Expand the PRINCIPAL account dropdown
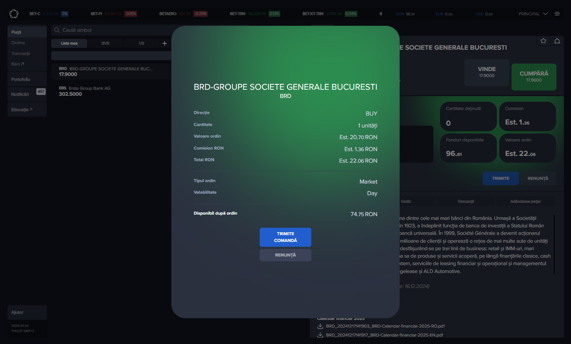The image size is (571, 344). click(x=533, y=14)
